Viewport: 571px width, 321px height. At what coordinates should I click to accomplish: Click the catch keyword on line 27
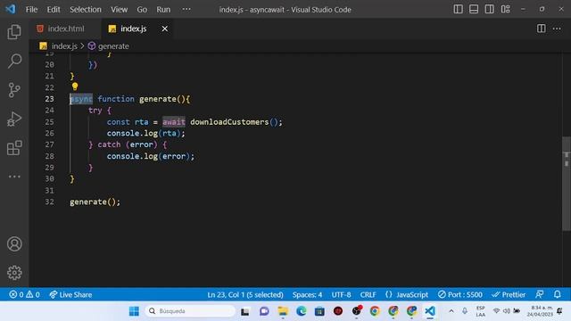tap(109, 144)
